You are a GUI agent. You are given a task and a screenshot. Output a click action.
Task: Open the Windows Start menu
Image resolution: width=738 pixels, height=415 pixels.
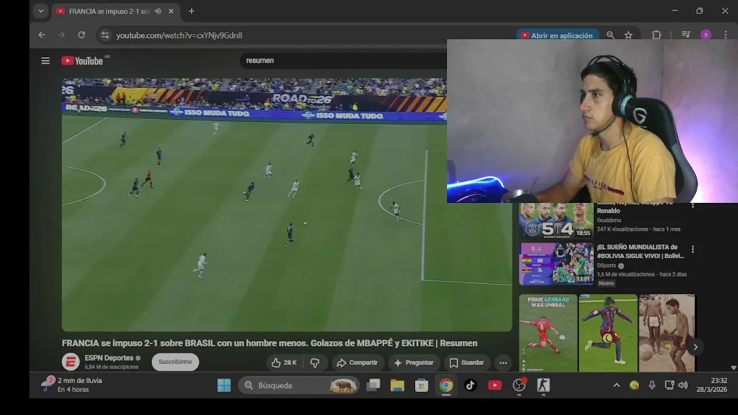224,386
